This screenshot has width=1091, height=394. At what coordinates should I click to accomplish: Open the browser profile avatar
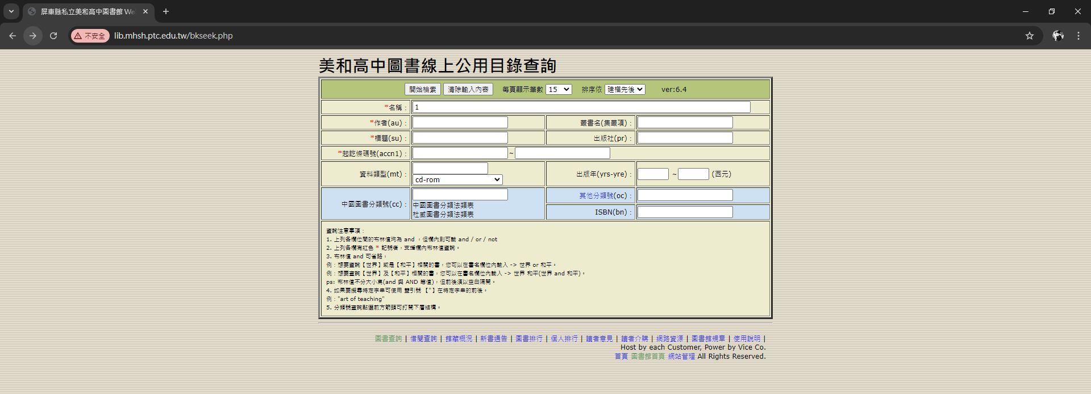click(1057, 36)
